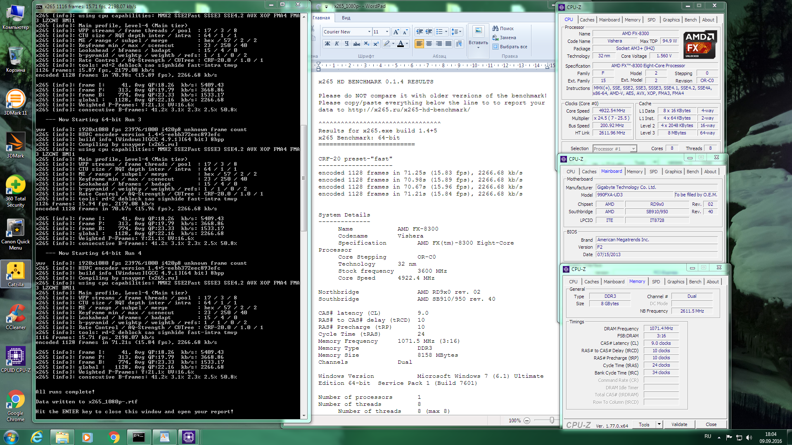Center-align the paragraph text
Screen dimensions: 792x445
[429, 44]
